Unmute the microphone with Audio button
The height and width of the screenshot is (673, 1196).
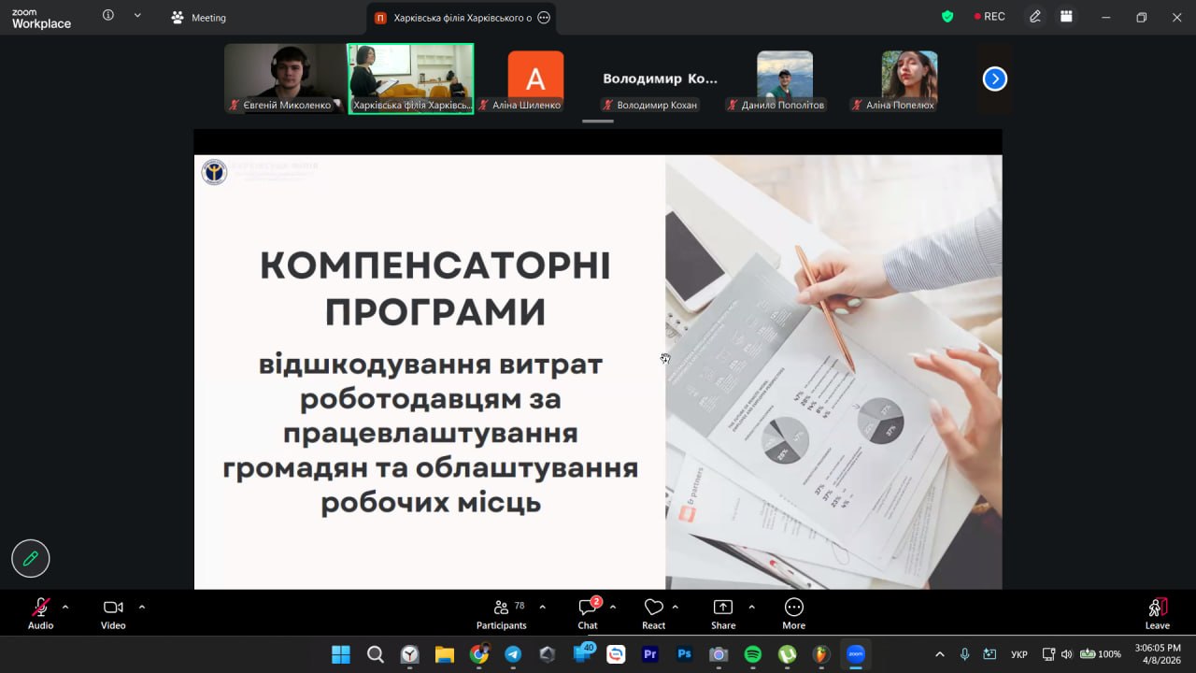click(x=40, y=612)
